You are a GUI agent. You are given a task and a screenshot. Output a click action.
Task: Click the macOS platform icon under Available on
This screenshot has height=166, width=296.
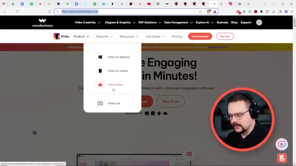coord(153,113)
